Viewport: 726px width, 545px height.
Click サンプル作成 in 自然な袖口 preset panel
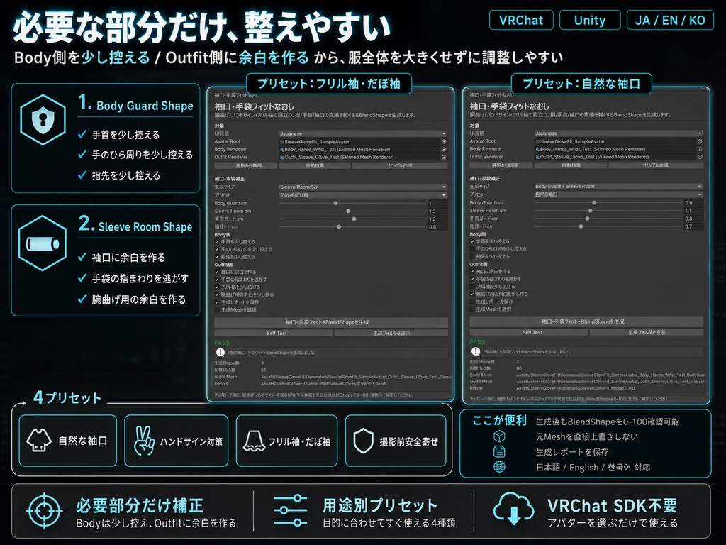click(656, 165)
